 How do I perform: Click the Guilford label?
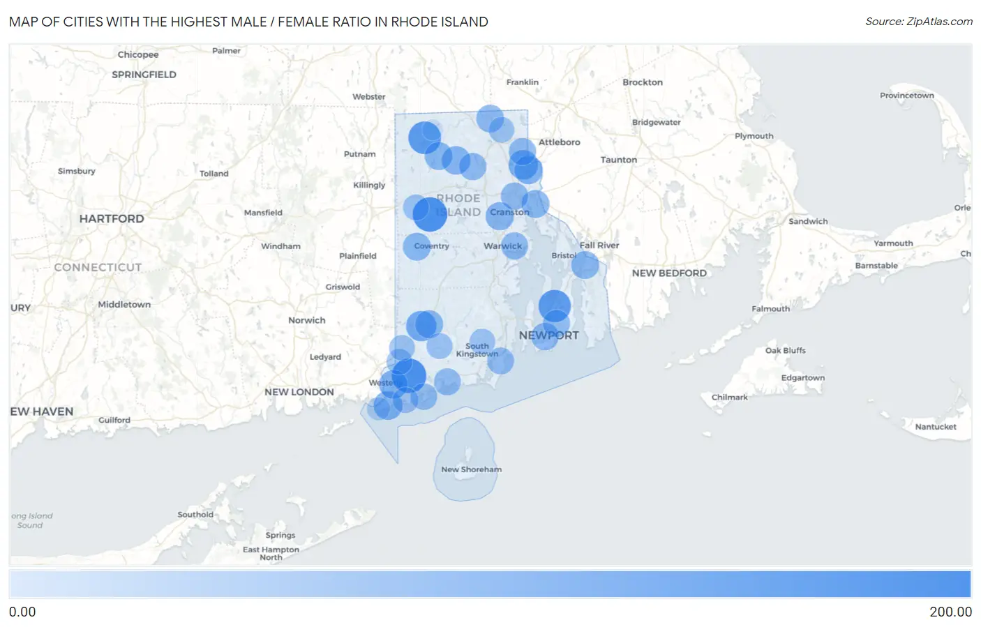[114, 421]
